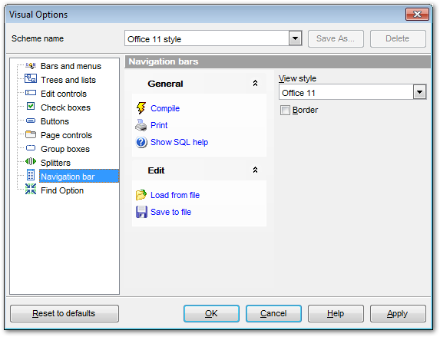This screenshot has height=337, width=440.
Task: Open the Scheme name dropdown
Action: coord(295,38)
